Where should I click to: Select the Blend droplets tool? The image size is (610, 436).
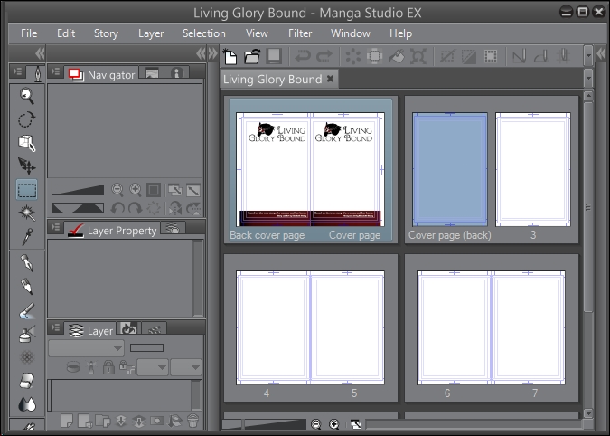26,404
